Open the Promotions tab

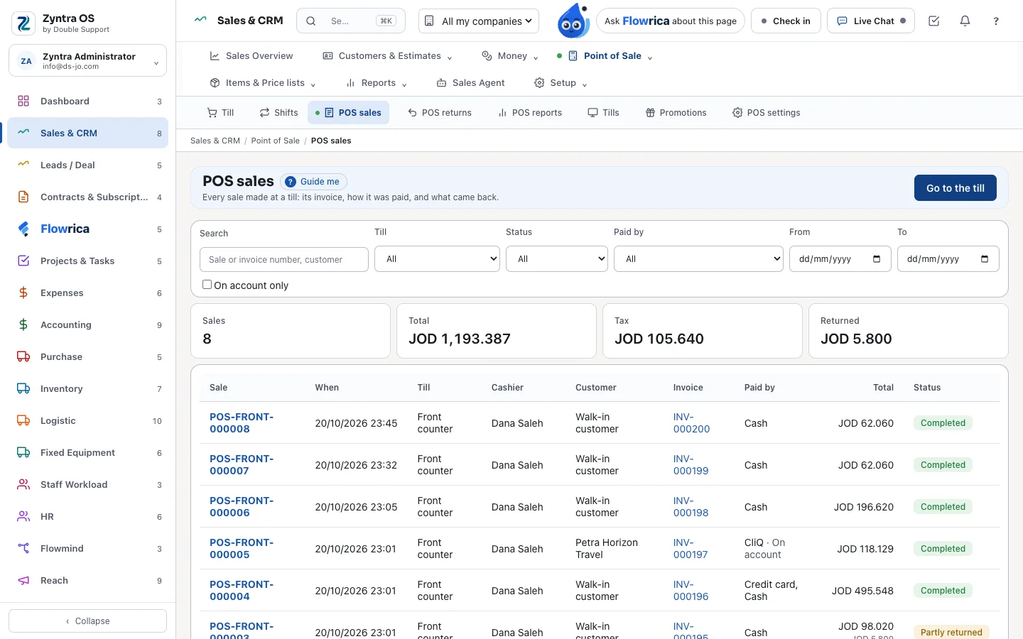click(x=676, y=113)
